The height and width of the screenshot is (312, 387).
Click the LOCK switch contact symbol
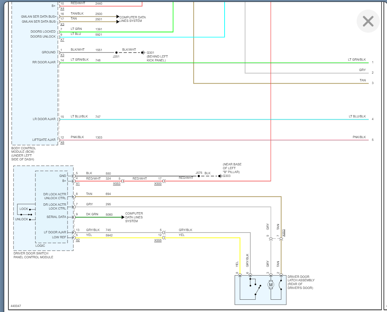tap(30, 210)
